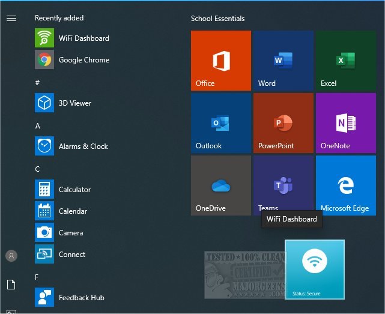Open the Calendar app
Image resolution: width=385 pixels, height=314 pixels.
point(61,211)
